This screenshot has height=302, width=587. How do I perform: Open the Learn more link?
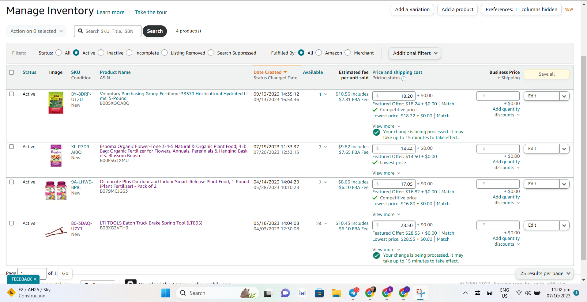tap(111, 12)
